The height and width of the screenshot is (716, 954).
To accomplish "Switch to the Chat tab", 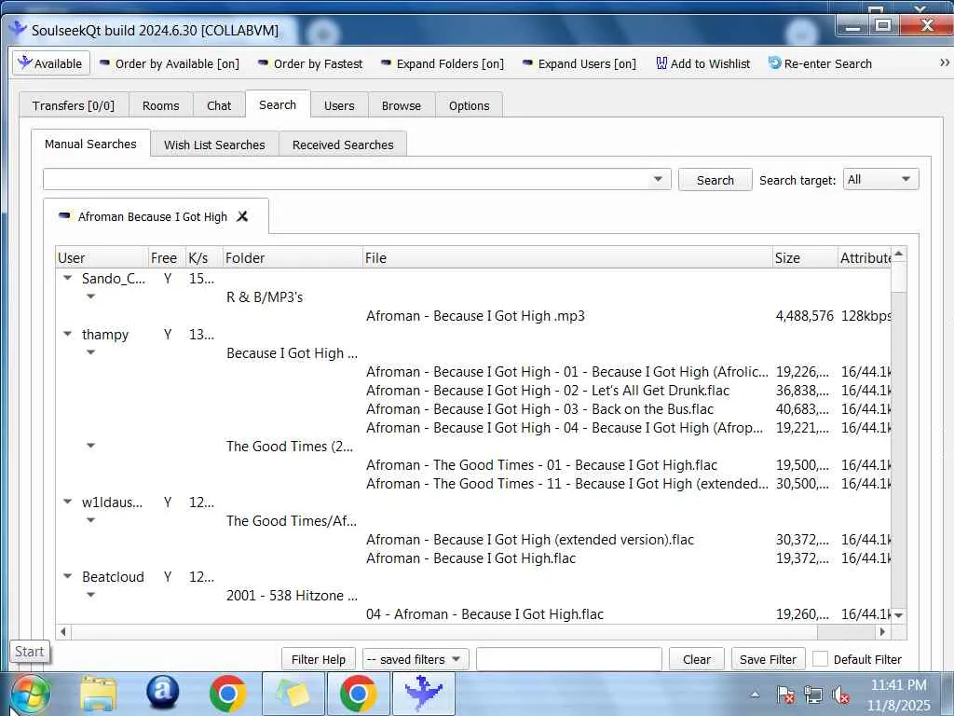I will (x=219, y=105).
